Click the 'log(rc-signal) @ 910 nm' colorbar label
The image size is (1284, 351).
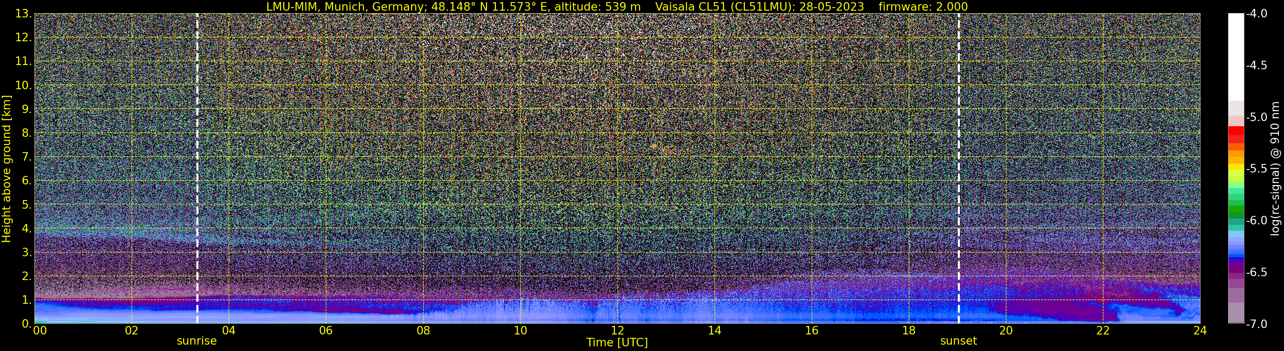(1275, 169)
